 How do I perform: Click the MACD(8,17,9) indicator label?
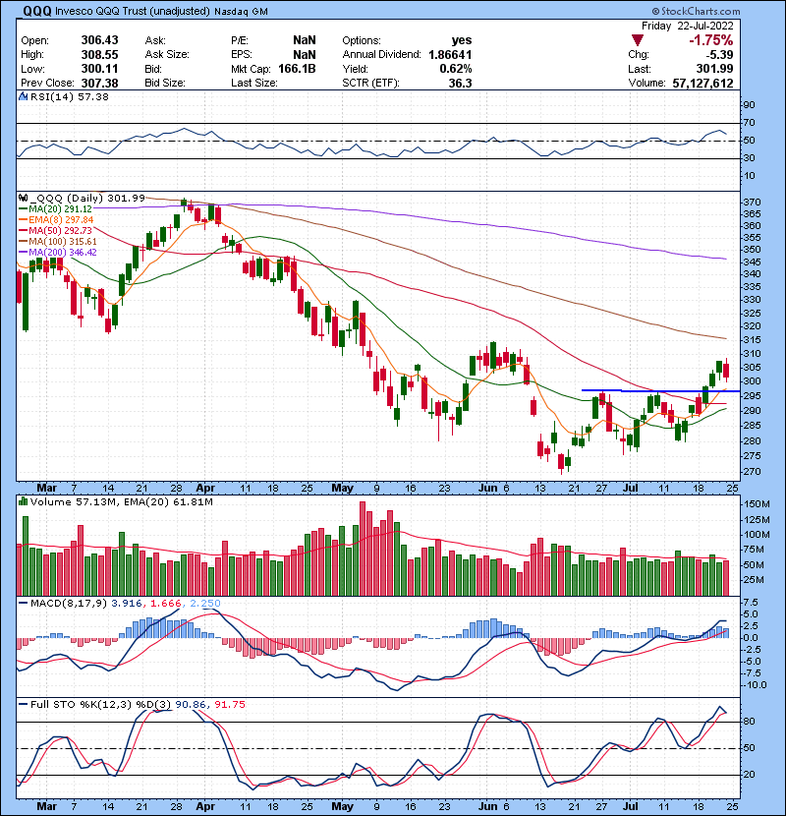pos(69,604)
